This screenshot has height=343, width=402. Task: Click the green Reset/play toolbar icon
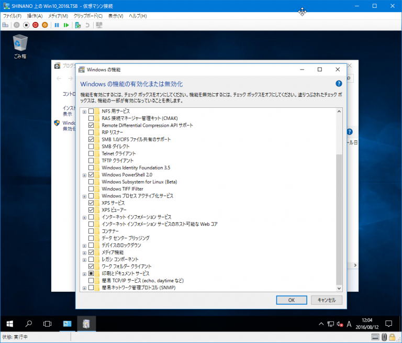tap(66, 25)
